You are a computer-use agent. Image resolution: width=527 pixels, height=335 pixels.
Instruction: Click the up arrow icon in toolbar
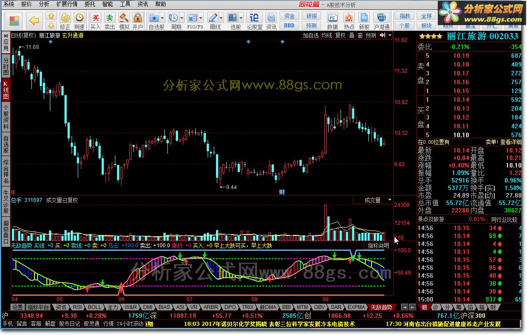click(x=51, y=16)
